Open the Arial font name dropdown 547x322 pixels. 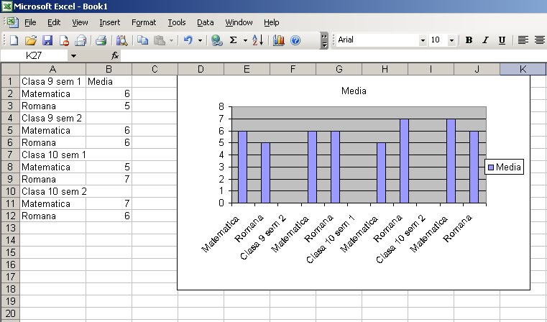423,40
